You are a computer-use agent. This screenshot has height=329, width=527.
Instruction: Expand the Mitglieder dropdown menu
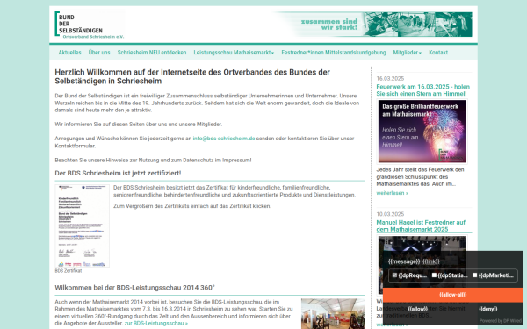[x=408, y=53]
